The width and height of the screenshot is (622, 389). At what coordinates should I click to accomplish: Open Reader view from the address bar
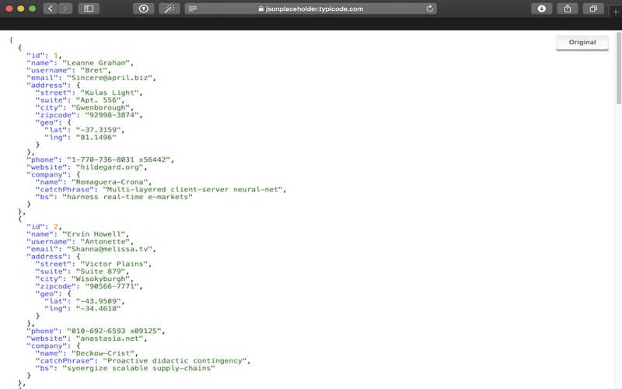click(193, 9)
